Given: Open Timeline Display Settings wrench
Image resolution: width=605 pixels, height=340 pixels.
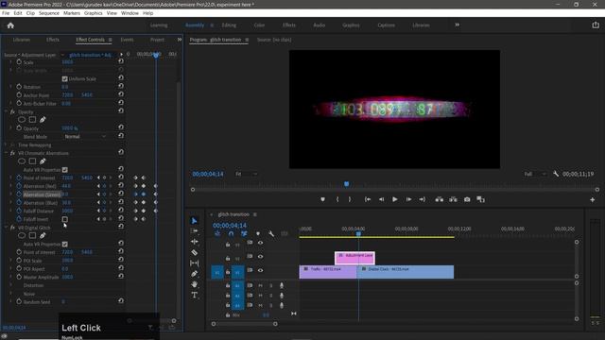Looking at the screenshot, I should [x=271, y=233].
